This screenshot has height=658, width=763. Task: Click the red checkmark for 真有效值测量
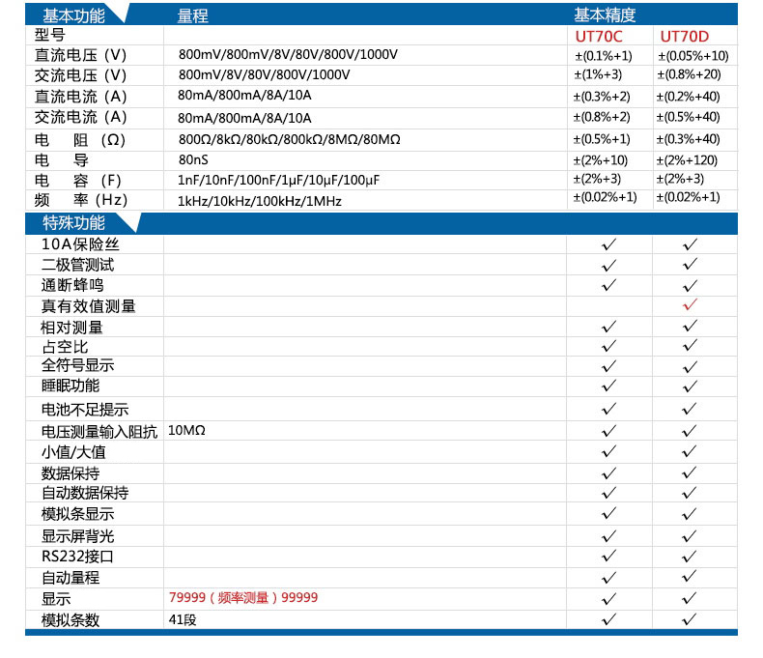point(690,304)
